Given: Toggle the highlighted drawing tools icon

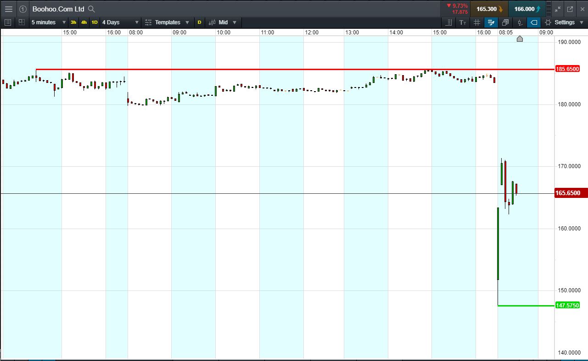Looking at the screenshot, I should pyautogui.click(x=491, y=22).
